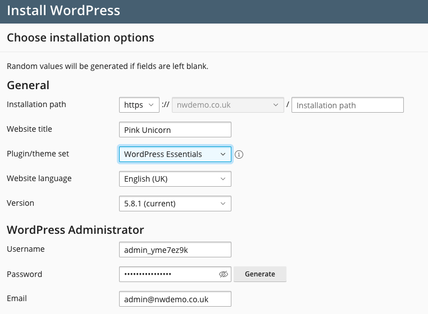Screen dimensions: 428x314
Task: Click the Plugin/theme set label
Action: pos(38,154)
